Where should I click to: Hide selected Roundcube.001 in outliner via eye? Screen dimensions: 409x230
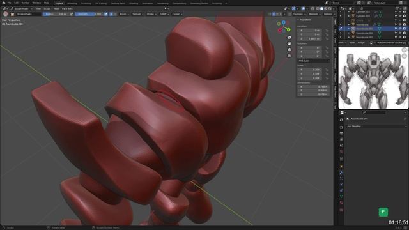pyautogui.click(x=400, y=29)
